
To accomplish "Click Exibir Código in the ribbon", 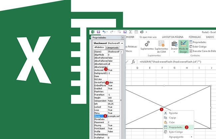I will pos(198,47).
